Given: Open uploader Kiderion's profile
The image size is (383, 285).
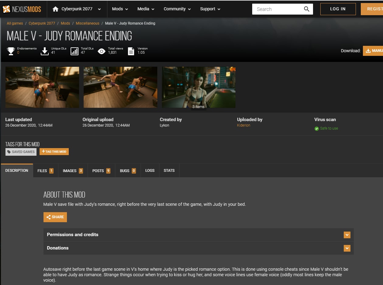Looking at the screenshot, I should coord(244,125).
